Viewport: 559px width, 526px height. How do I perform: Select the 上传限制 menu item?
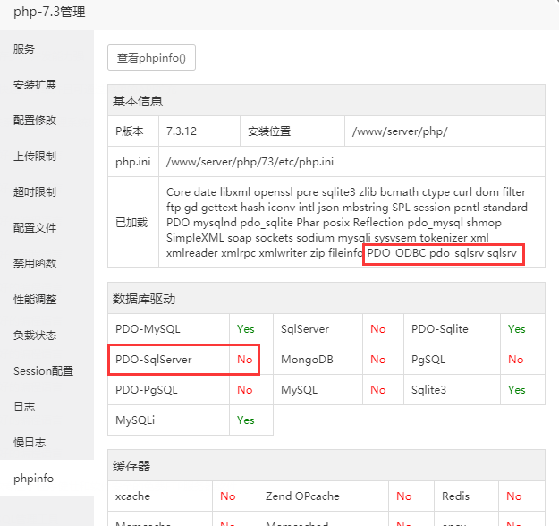(47, 157)
